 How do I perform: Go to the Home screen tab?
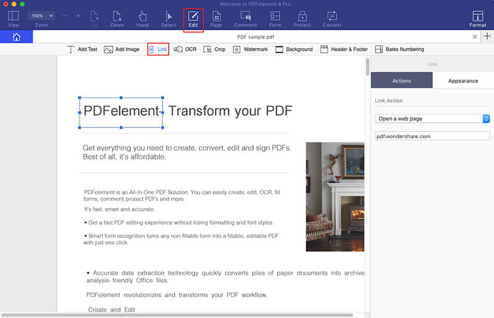[17, 37]
